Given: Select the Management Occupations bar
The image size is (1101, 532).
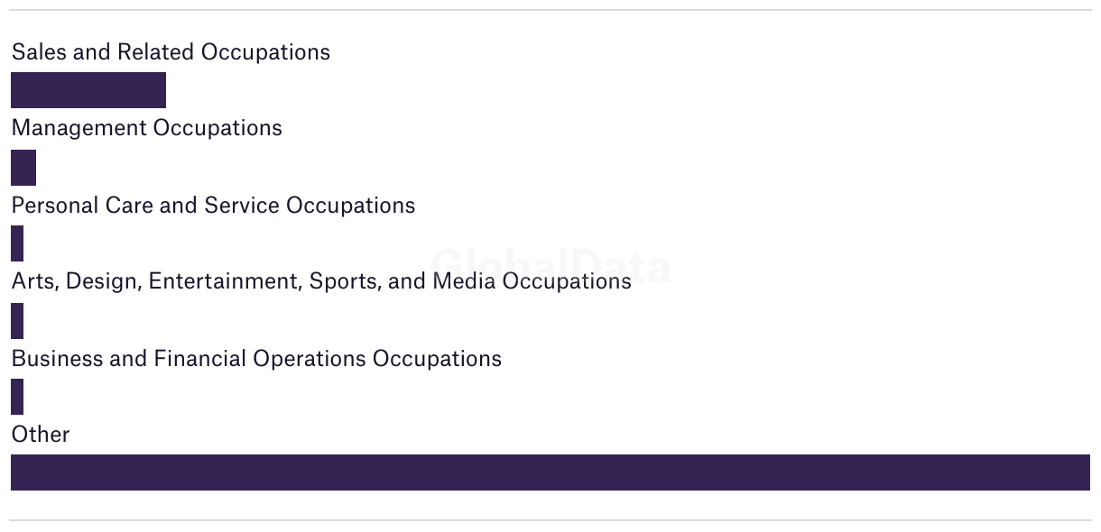Looking at the screenshot, I should pos(23,168).
